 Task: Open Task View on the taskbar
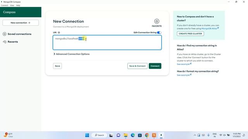tap(111, 135)
